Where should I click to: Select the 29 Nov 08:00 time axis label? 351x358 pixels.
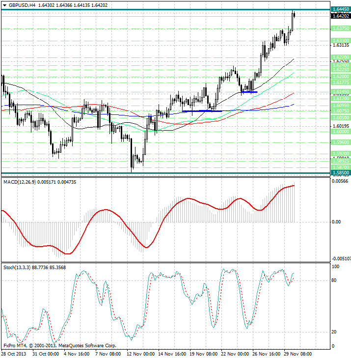click(x=298, y=354)
